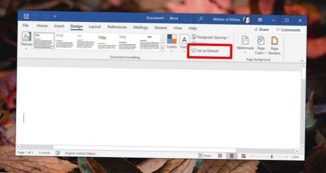This screenshot has width=326, height=173.
Task: Switch to Web Layout view icon
Action: [x=243, y=156]
